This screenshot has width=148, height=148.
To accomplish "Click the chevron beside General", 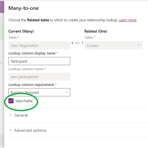I will (x=10, y=115).
